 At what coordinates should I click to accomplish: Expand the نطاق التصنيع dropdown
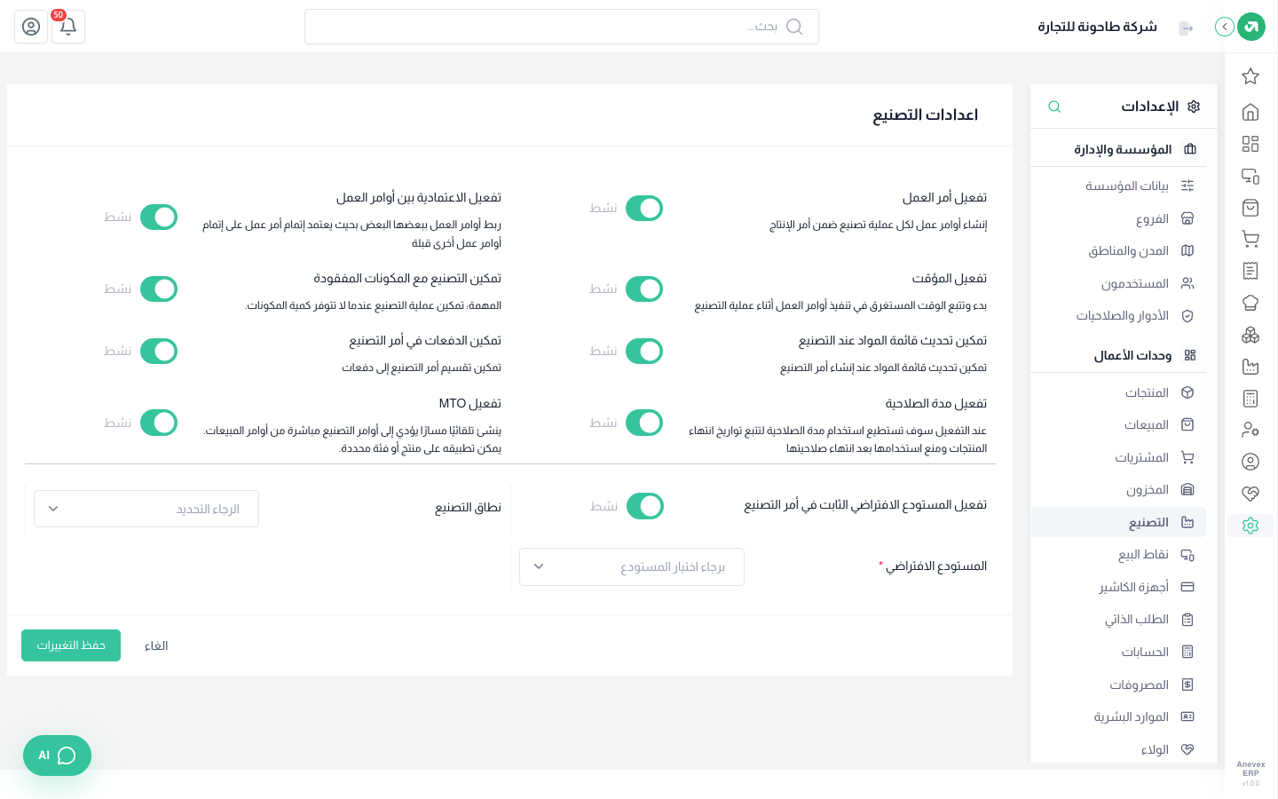click(x=146, y=509)
